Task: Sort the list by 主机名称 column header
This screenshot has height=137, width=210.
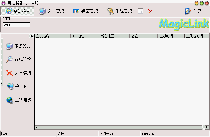Action: 52,36
